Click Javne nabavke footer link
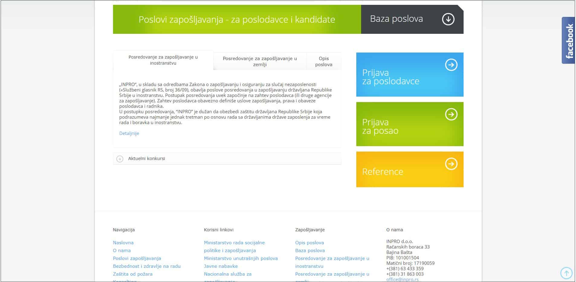 coord(221,266)
